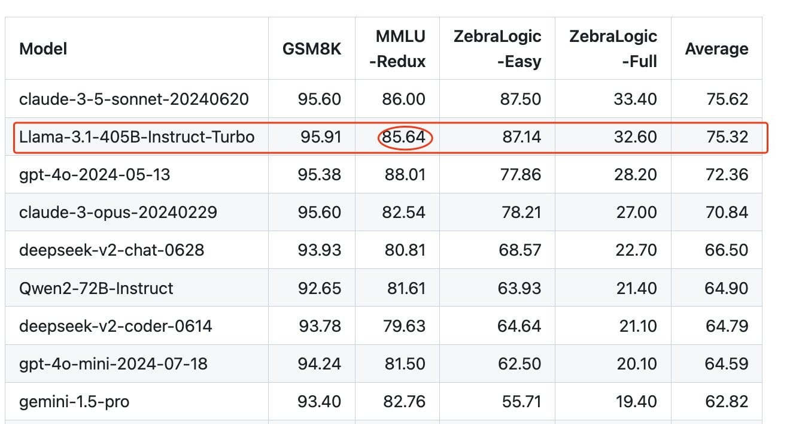Screen dimensions: 793x424
Task: Click the gpt-4o-mini-2024-07-18 model name
Action: coord(113,364)
